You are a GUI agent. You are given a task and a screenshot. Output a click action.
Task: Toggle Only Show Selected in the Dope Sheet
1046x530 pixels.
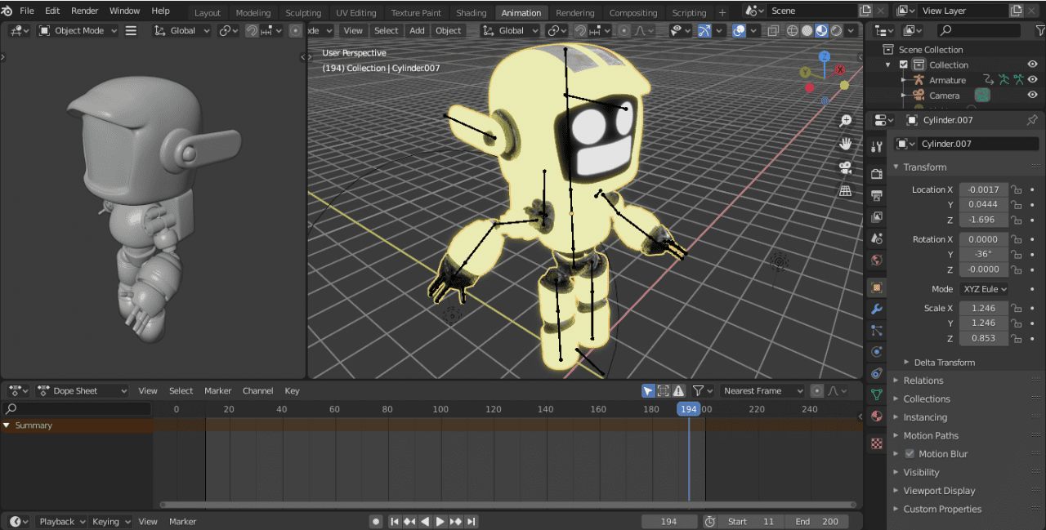[647, 390]
